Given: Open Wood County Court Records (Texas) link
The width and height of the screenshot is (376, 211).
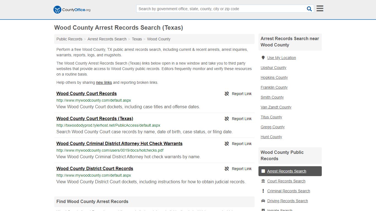Looking at the screenshot, I should pos(95,118).
